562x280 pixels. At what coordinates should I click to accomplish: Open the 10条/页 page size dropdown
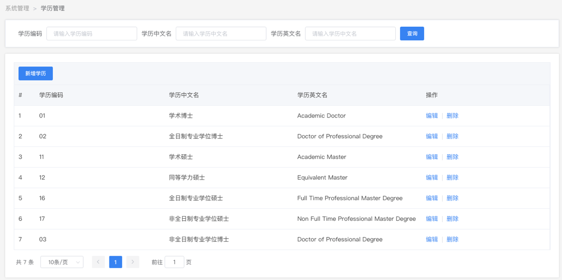[x=61, y=262]
